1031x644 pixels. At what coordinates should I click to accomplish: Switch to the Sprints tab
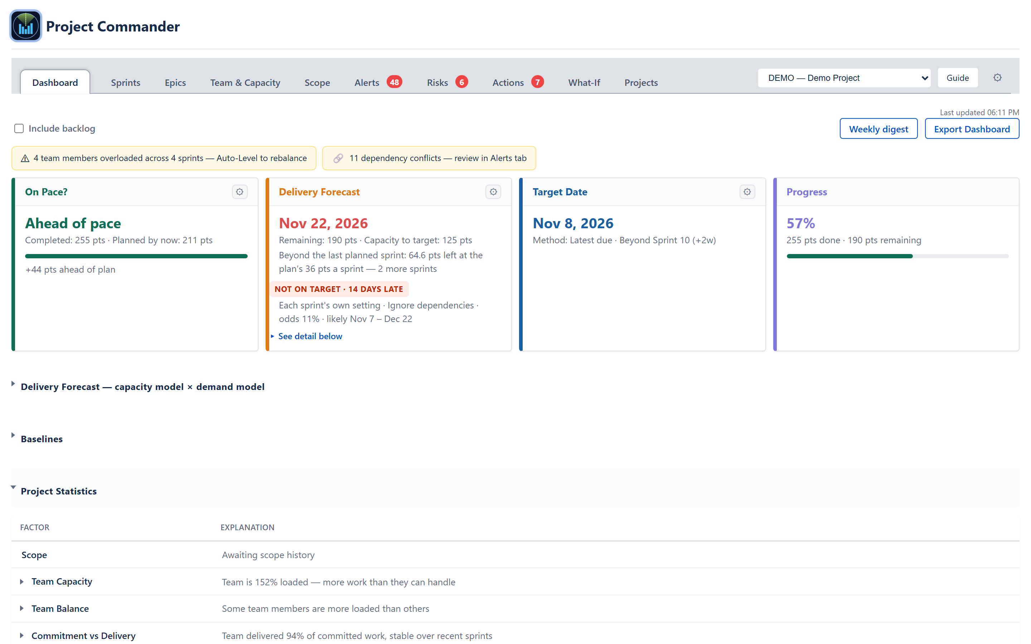point(125,82)
